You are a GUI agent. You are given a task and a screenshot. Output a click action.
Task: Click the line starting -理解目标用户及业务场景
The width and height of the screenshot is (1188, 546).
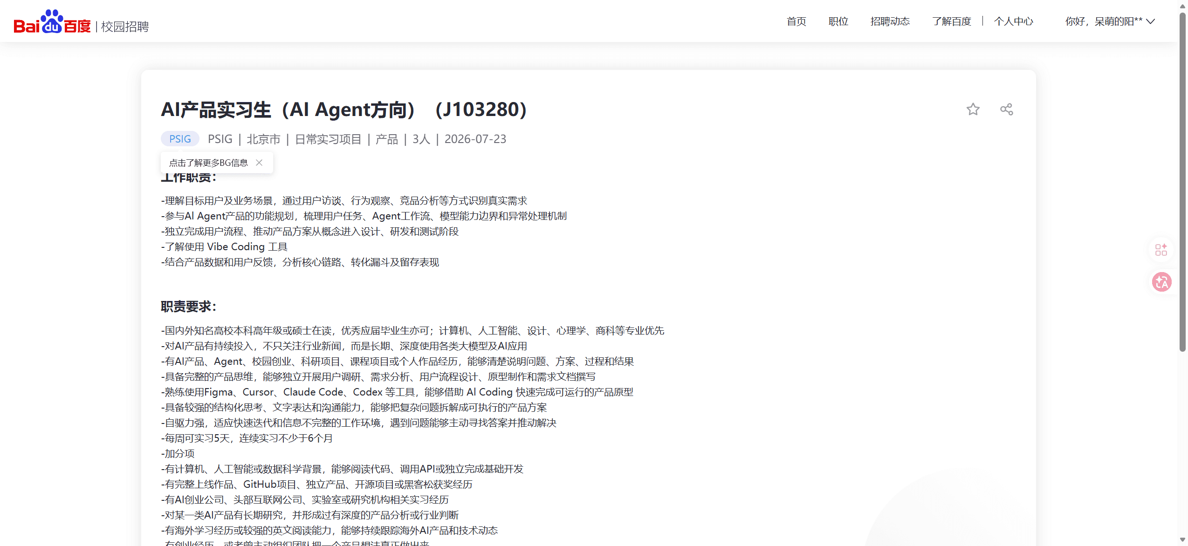pyautogui.click(x=344, y=201)
